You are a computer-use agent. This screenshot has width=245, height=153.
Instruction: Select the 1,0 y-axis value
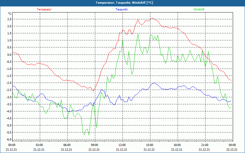click(x=9, y=40)
